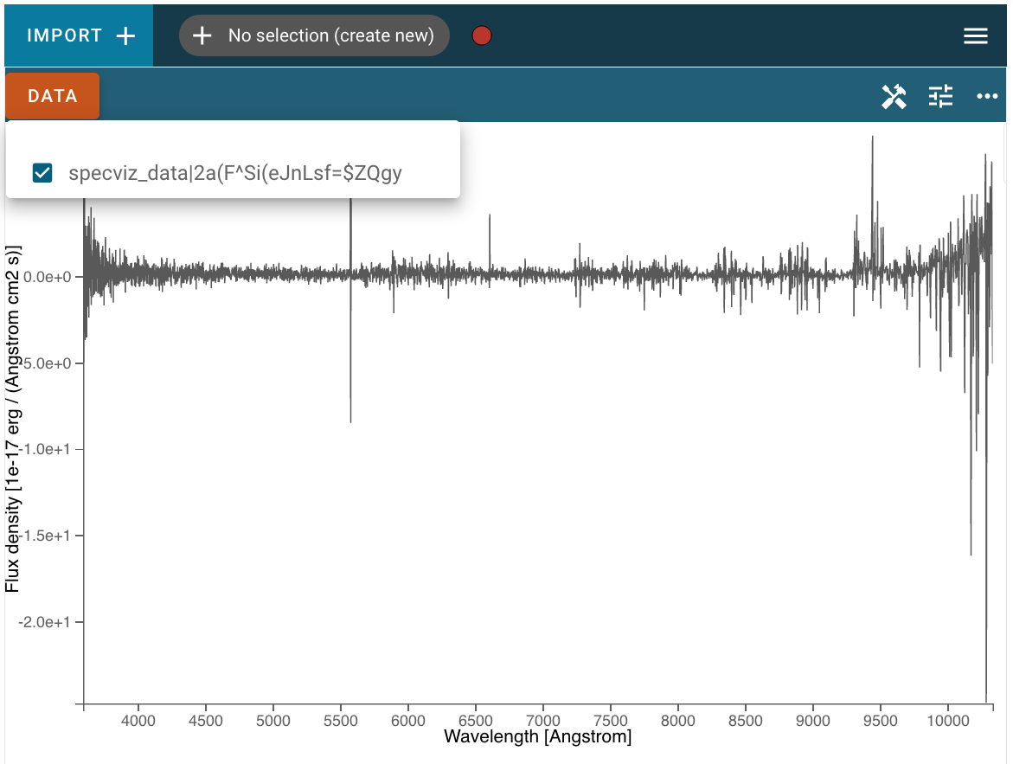The image size is (1013, 764).
Task: Click the plus icon in subset selector
Action: click(202, 35)
